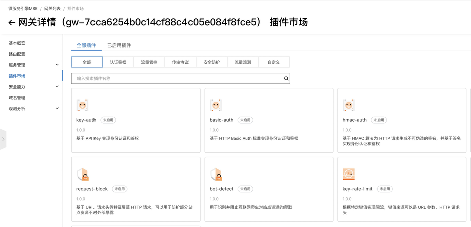
Task: Select 插件市场 in the sidebar
Action: point(17,76)
